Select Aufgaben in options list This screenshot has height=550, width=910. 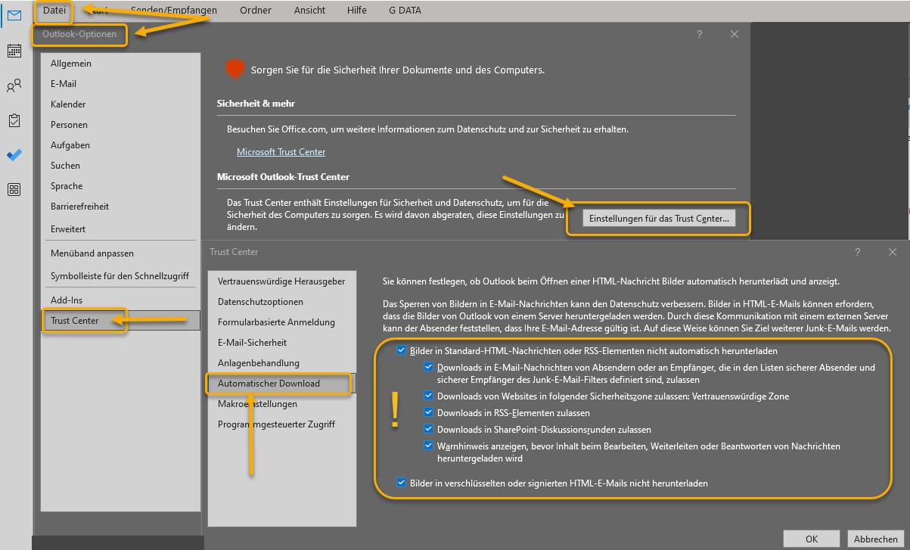pos(120,145)
